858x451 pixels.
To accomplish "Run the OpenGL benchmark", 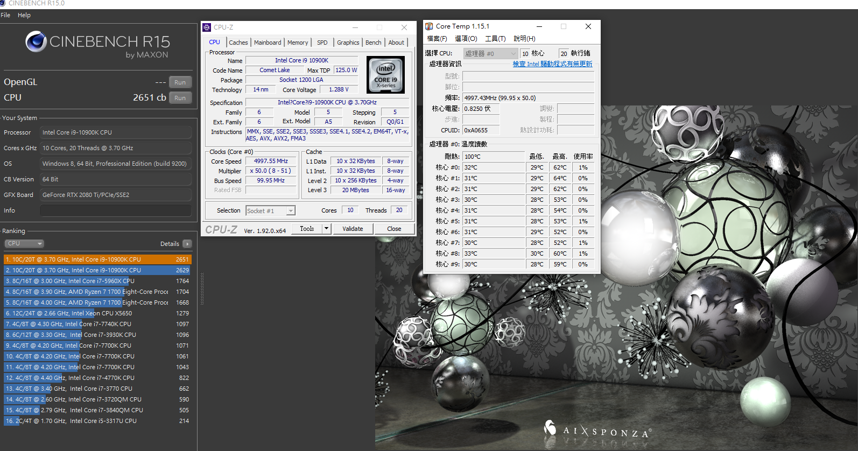I will 180,82.
